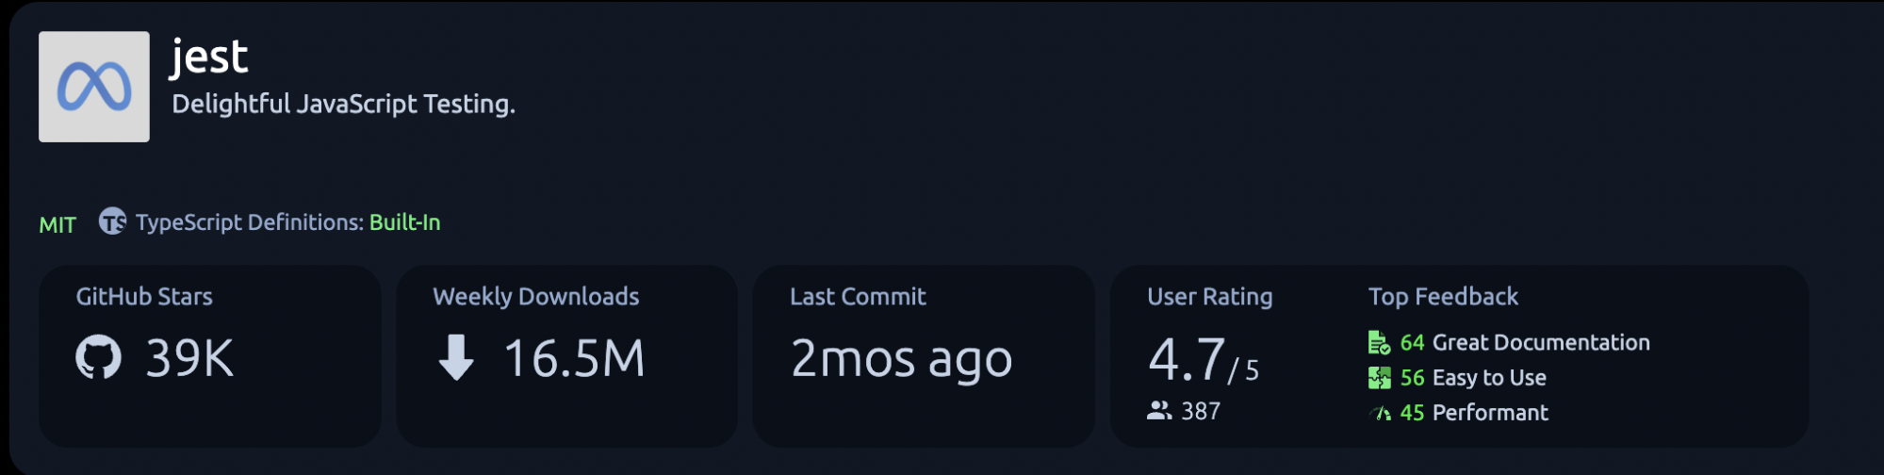Click the GitHub Octocat icon
The height and width of the screenshot is (475, 1884).
[99, 358]
